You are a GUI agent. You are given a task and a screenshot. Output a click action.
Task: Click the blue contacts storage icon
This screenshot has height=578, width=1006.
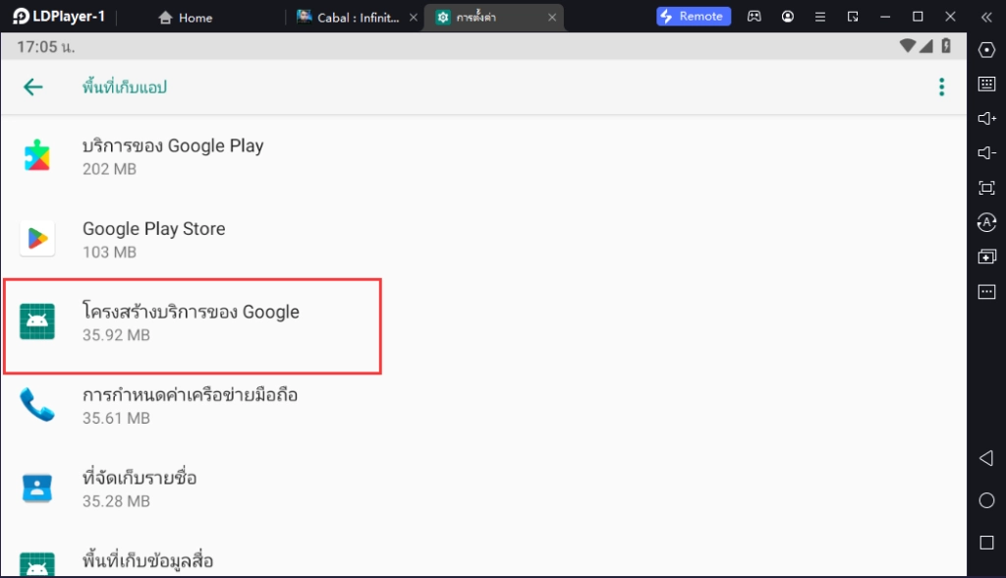(37, 488)
